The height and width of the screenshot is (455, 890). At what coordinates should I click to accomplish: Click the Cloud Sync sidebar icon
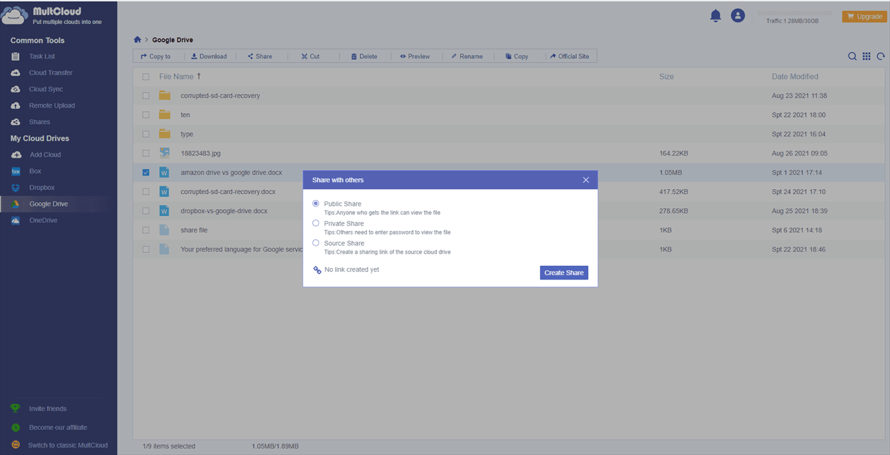(16, 89)
